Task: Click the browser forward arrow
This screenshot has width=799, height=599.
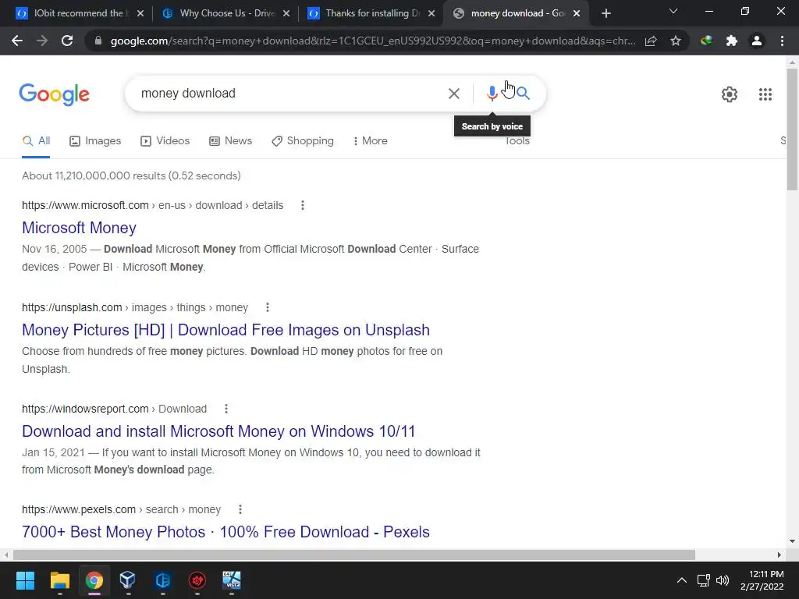Action: pyautogui.click(x=42, y=41)
